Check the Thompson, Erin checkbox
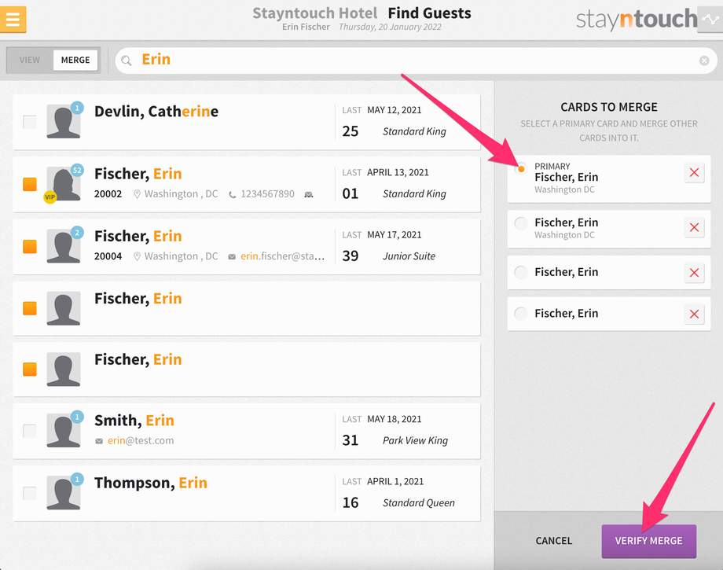 coord(30,493)
